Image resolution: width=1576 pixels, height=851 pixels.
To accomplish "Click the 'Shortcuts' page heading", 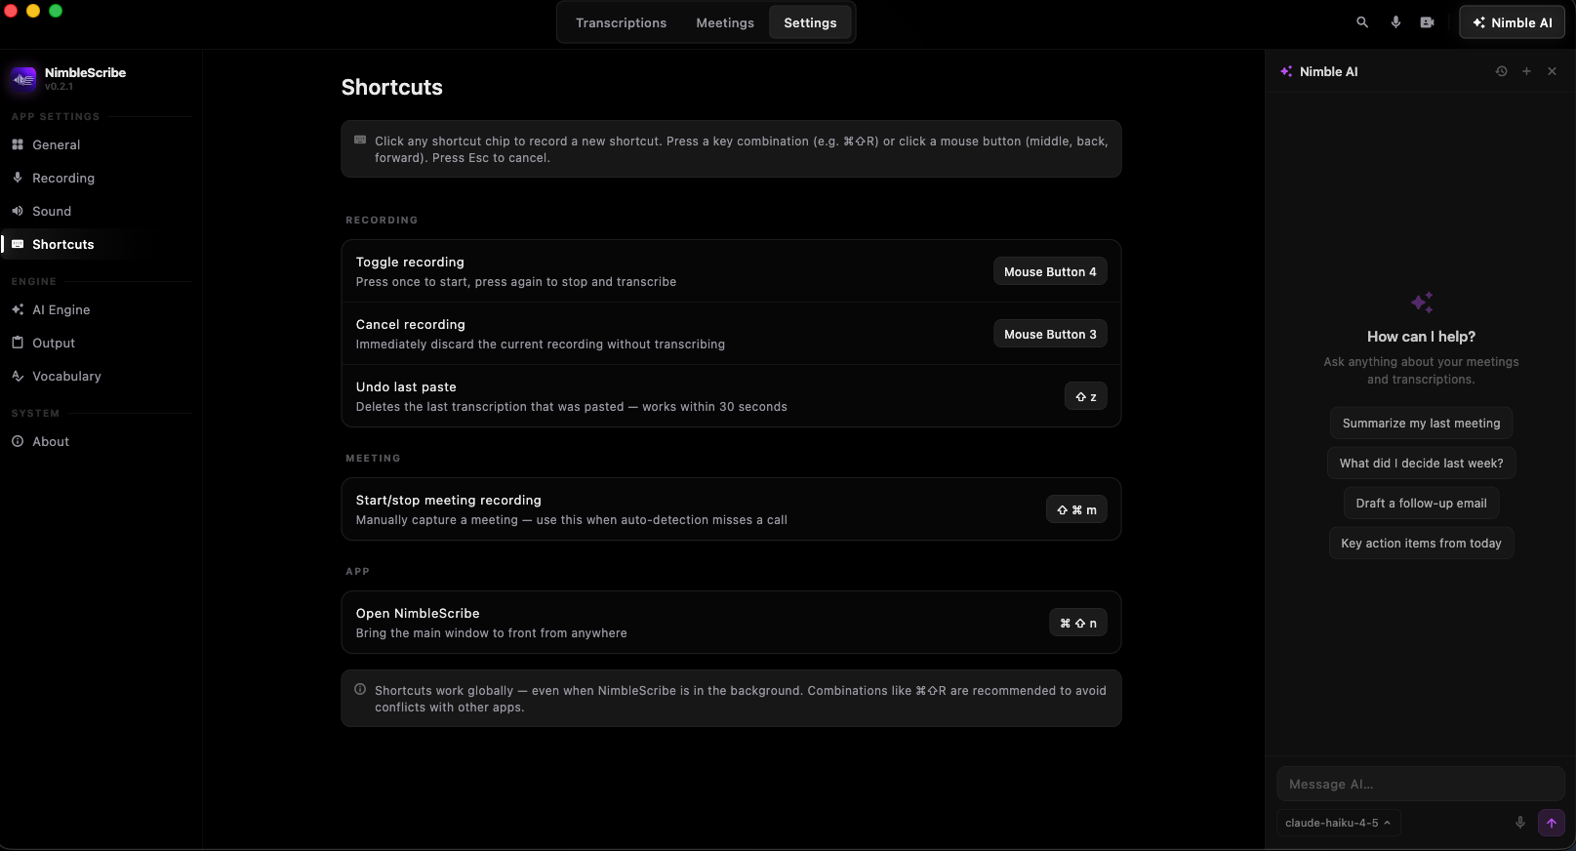I will point(392,88).
